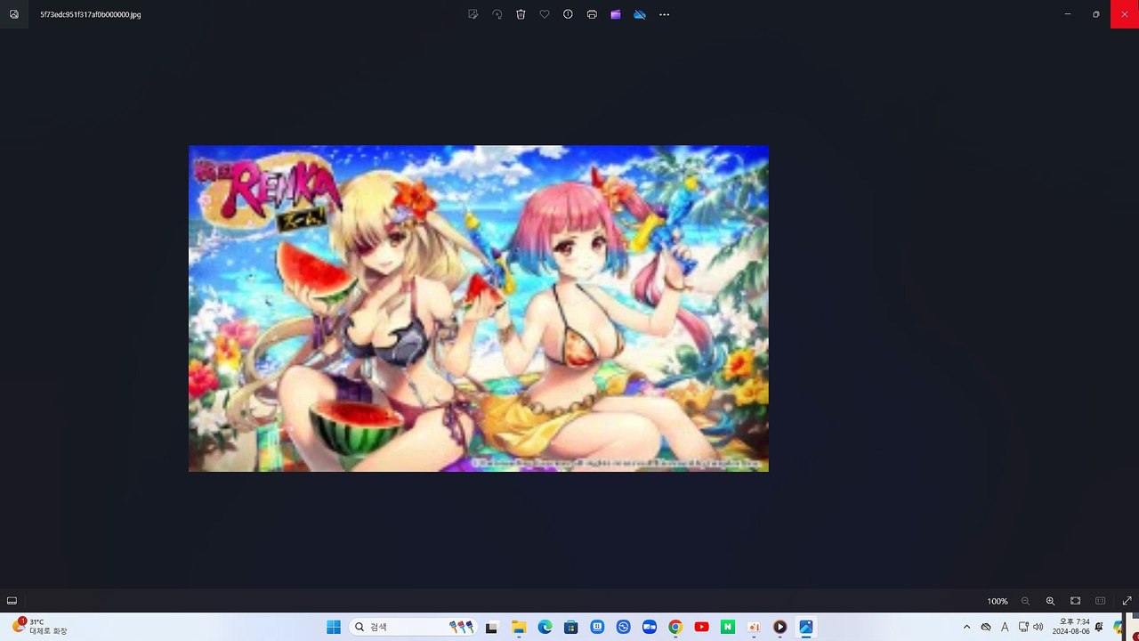
Task: Open the volume speaker tray icon
Action: (1038, 627)
